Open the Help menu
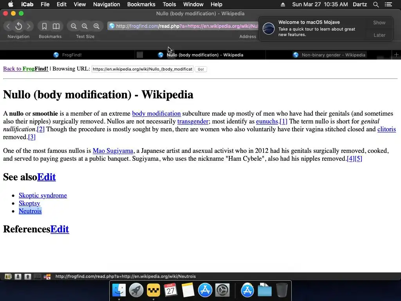 coord(216,4)
